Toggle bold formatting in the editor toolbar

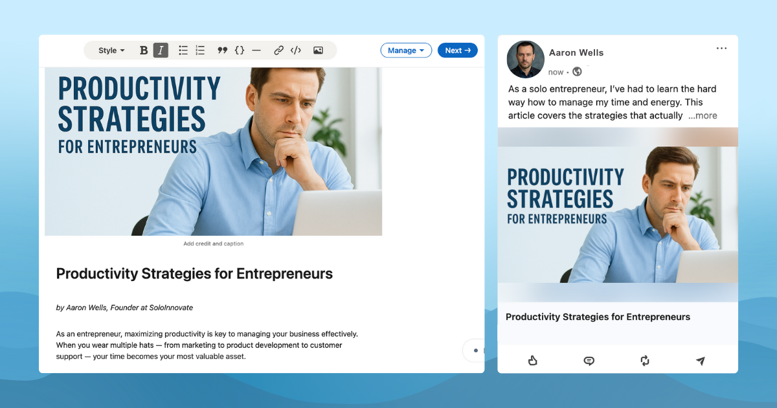click(x=144, y=51)
